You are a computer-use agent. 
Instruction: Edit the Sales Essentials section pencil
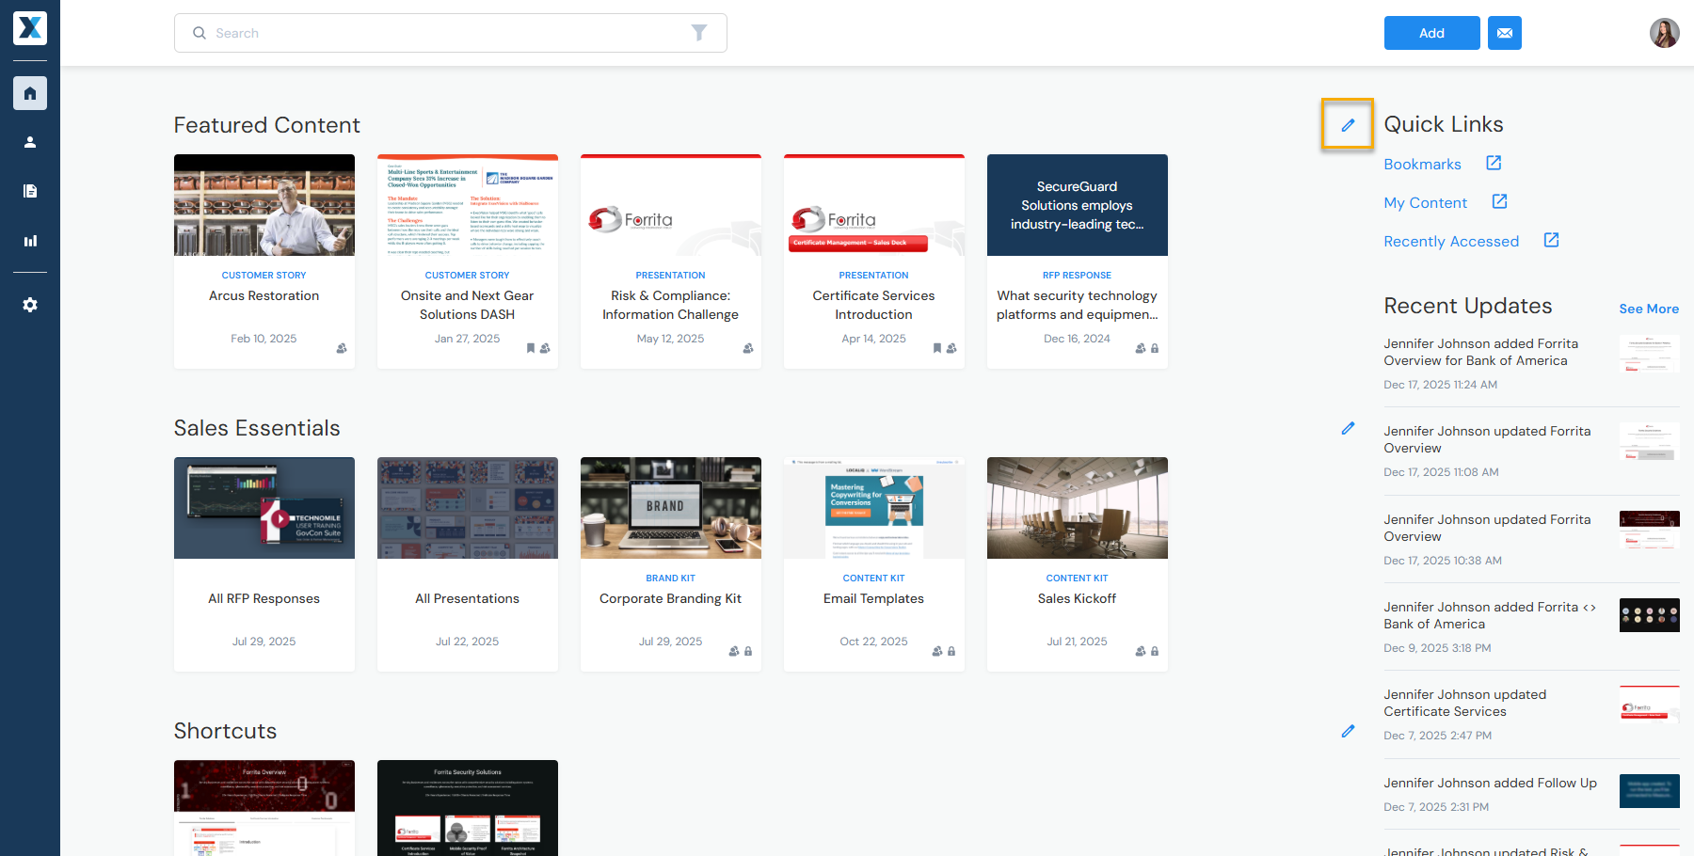click(x=1348, y=428)
